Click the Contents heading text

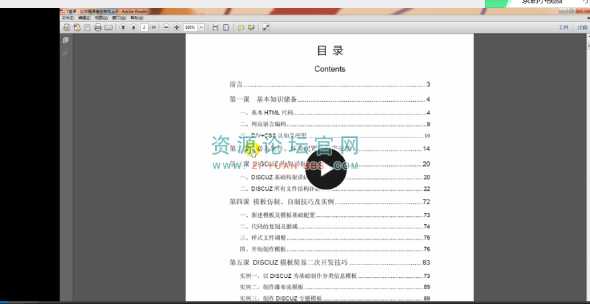tap(329, 69)
